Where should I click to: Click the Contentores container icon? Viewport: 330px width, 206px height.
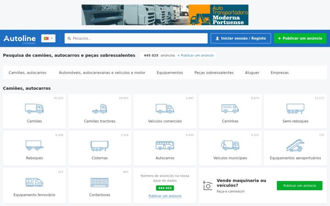click(99, 183)
